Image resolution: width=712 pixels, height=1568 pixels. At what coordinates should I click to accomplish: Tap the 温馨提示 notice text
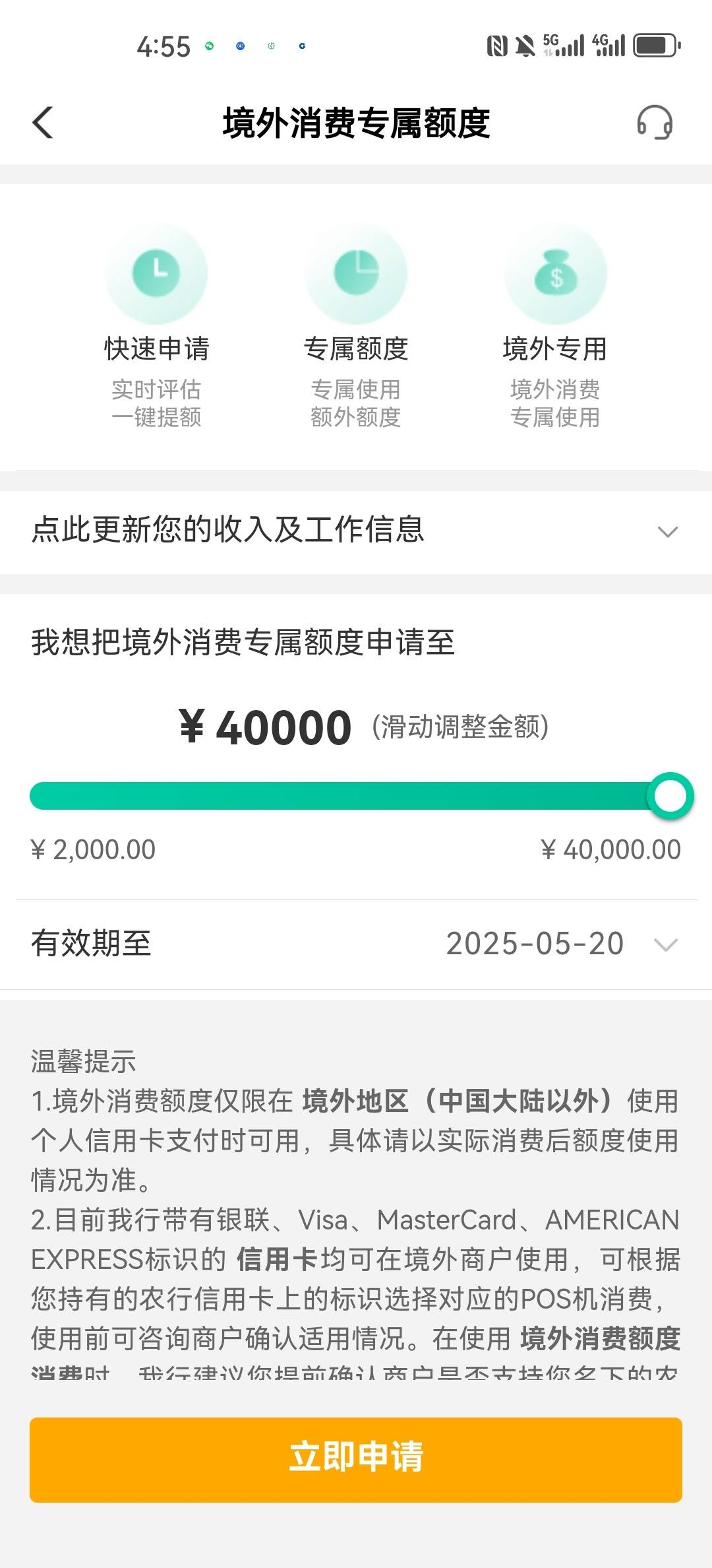pyautogui.click(x=83, y=1062)
